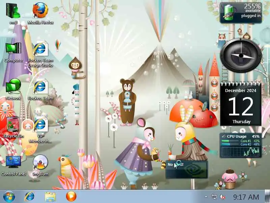Click the network tray icon

[214, 197]
